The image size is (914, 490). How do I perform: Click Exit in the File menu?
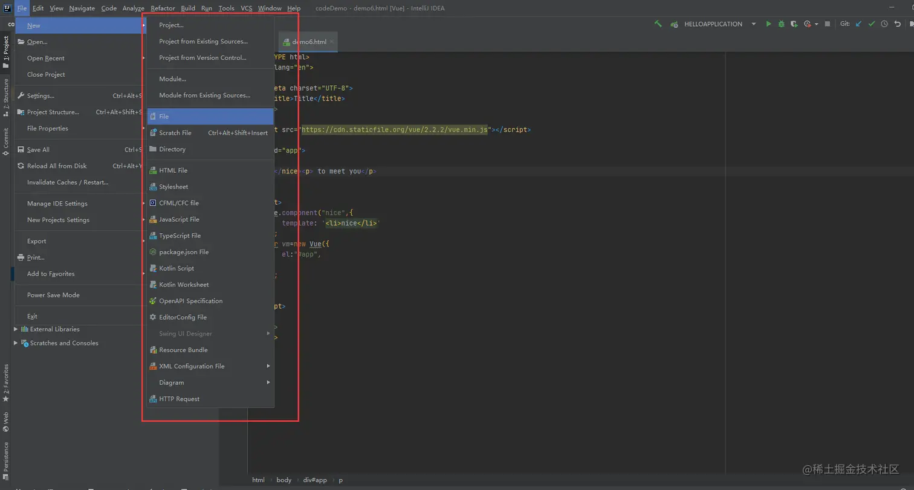81,317
